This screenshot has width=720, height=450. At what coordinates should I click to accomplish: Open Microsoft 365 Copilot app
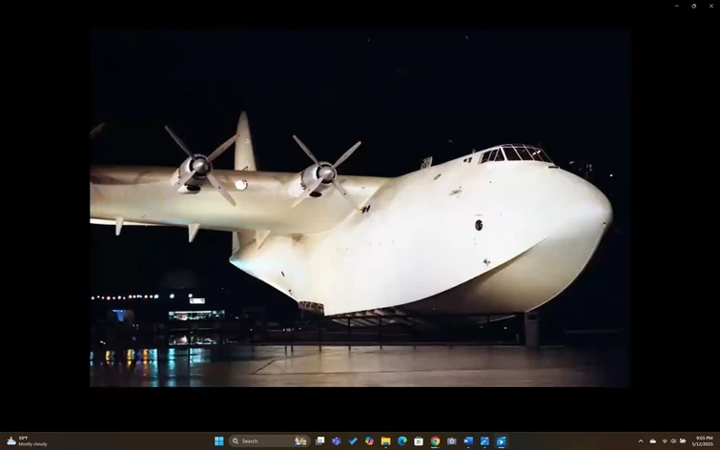coord(369,441)
